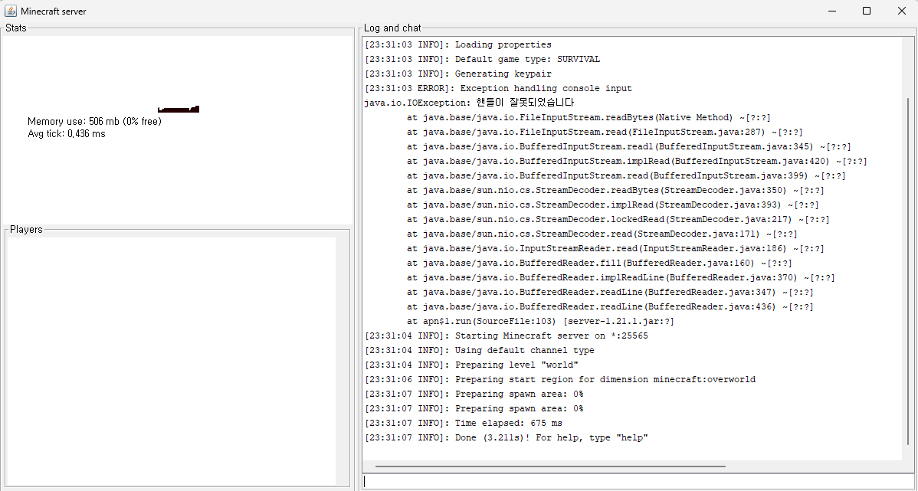Image resolution: width=918 pixels, height=491 pixels.
Task: Click the StreamDecoder.readBytes stack trace line
Action: [615, 190]
